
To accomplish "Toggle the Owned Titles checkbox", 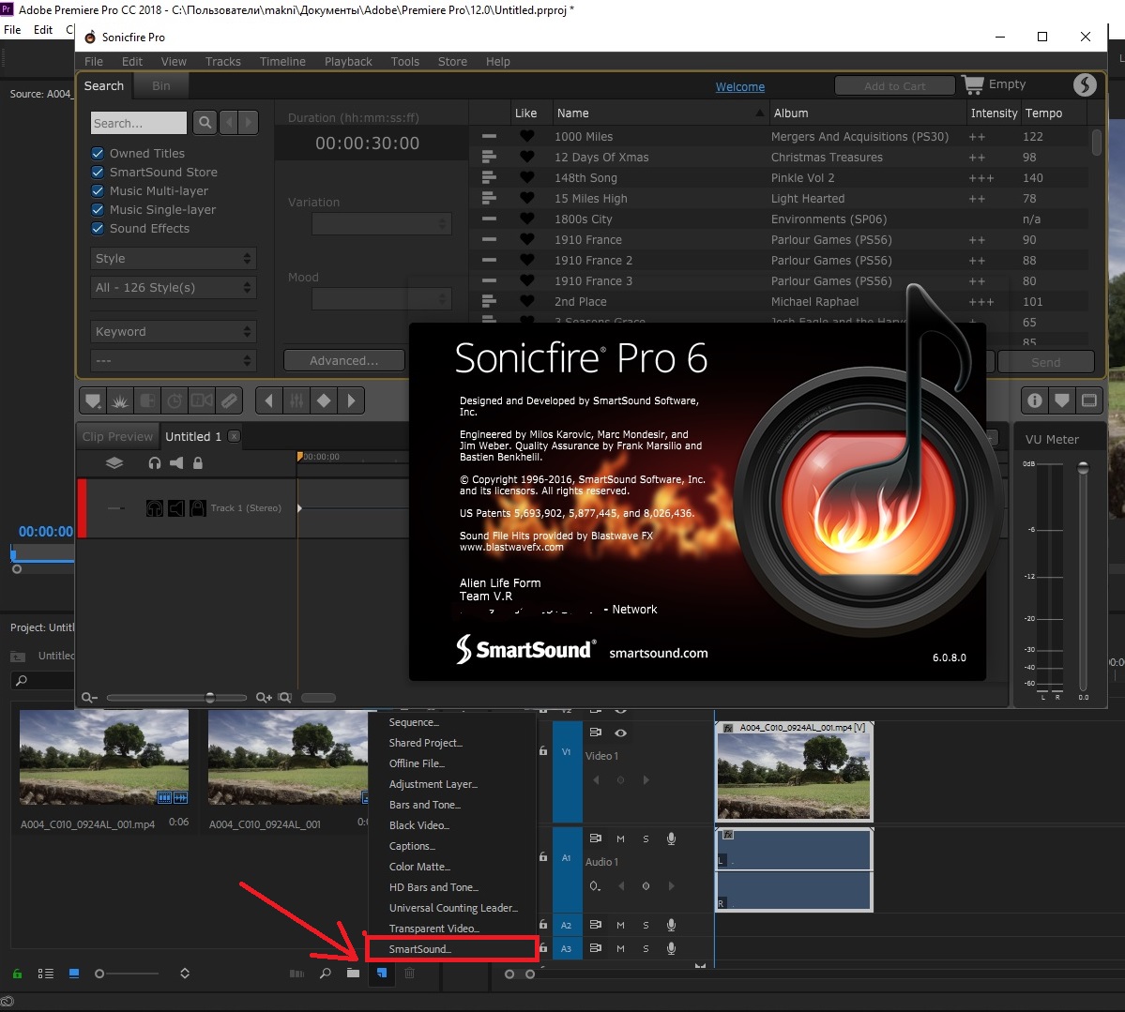I will [98, 153].
